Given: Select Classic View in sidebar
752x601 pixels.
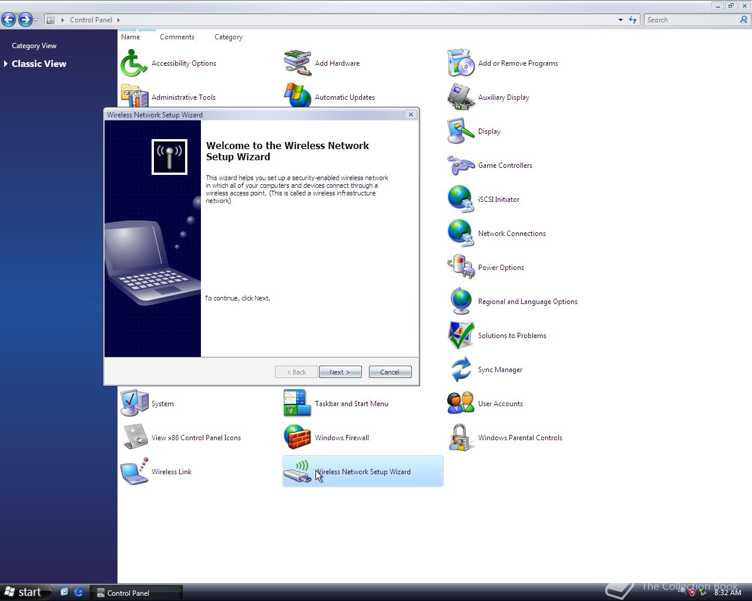Looking at the screenshot, I should [x=39, y=63].
